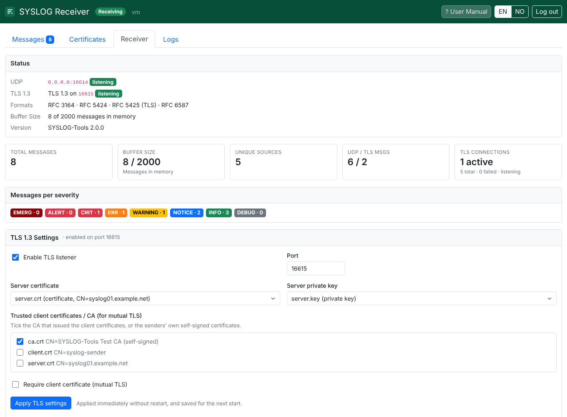
Task: Click the Messages tab count badge 8
Action: pos(50,40)
